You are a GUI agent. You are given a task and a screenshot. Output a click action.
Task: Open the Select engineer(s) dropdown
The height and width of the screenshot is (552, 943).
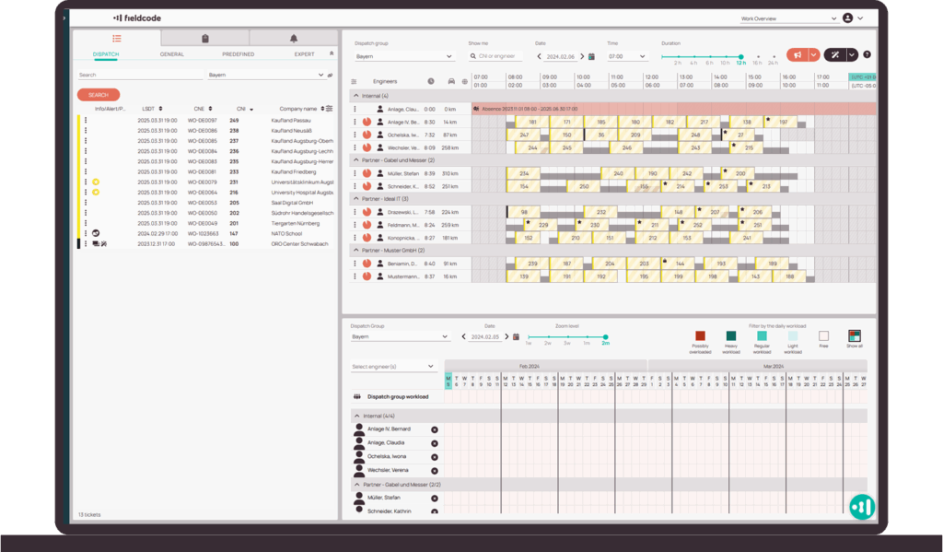(x=393, y=367)
